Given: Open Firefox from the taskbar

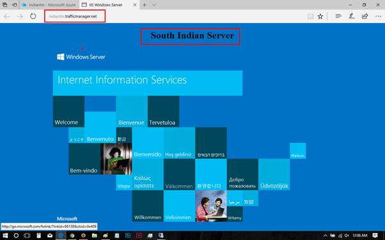Looking at the screenshot, I should 83,236.
